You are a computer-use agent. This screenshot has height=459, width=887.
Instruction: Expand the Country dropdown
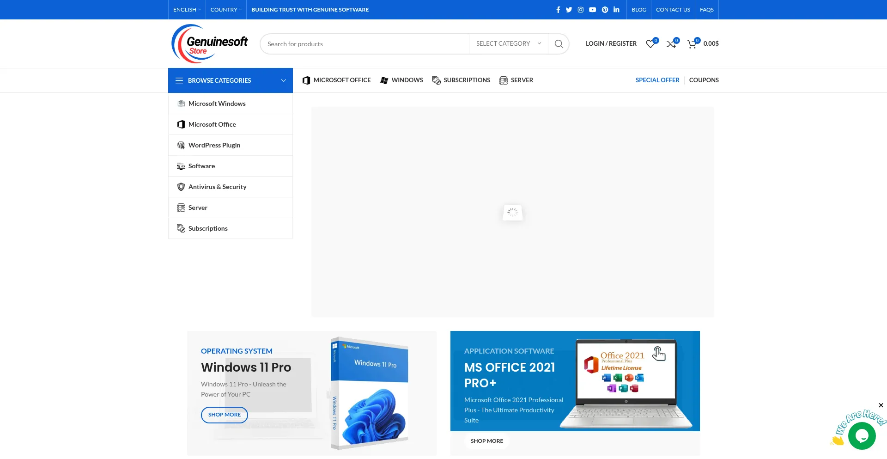click(x=226, y=10)
